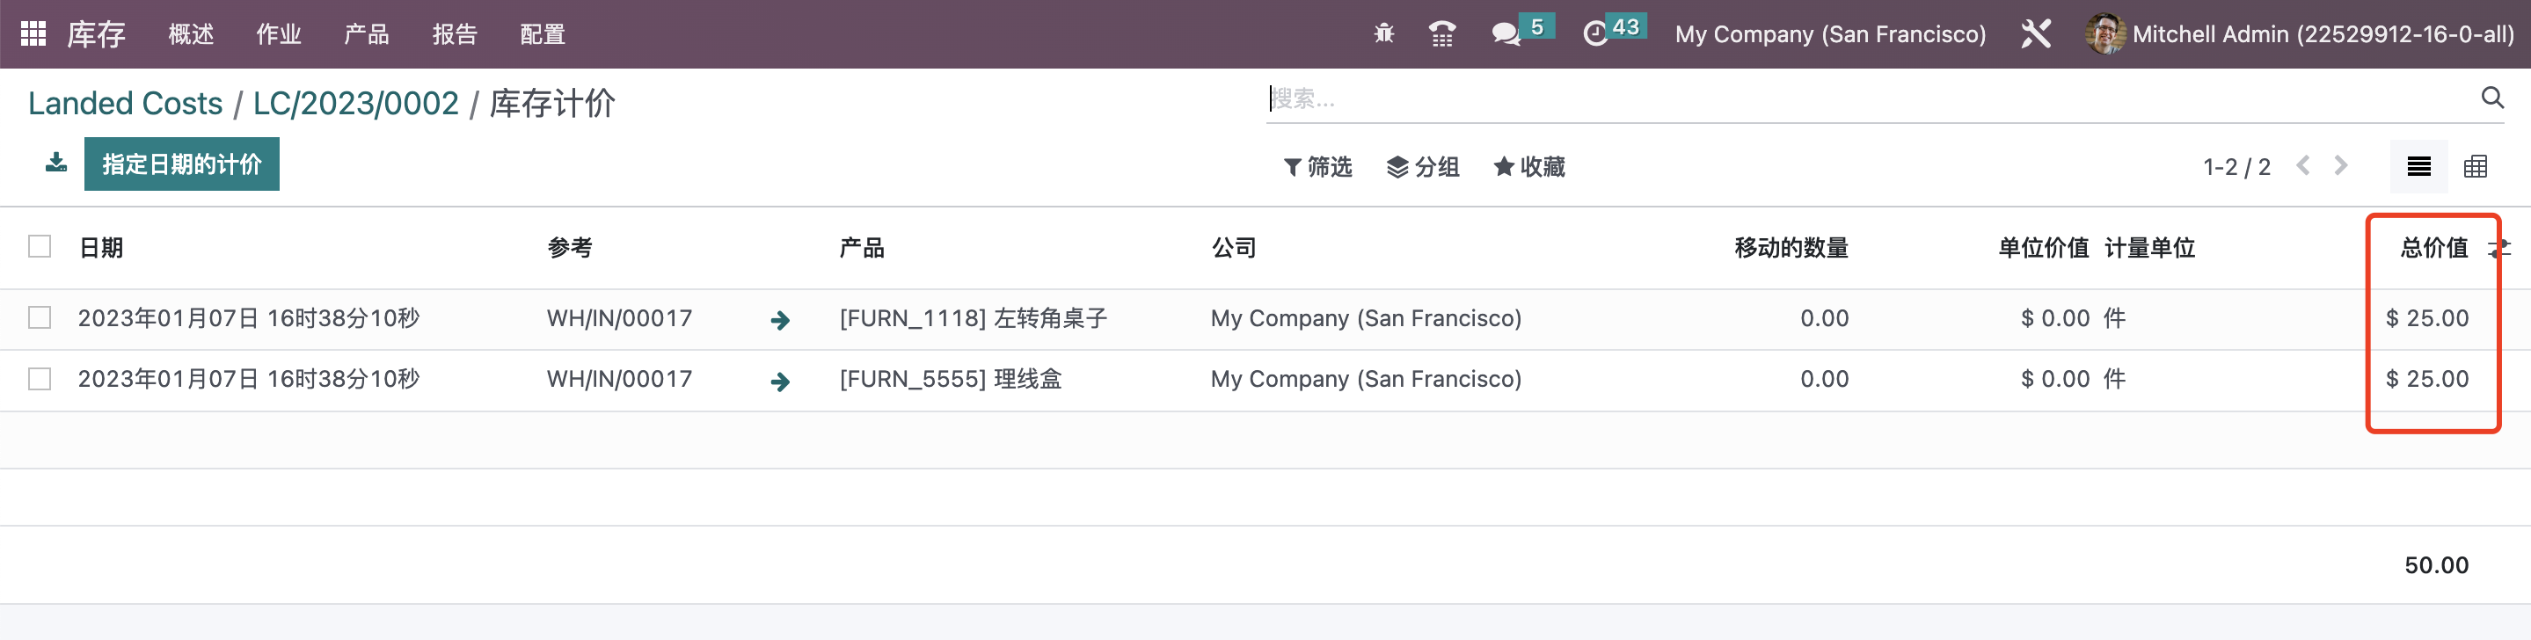
Task: Click the date in FURN_1118 row
Action: click(x=249, y=318)
